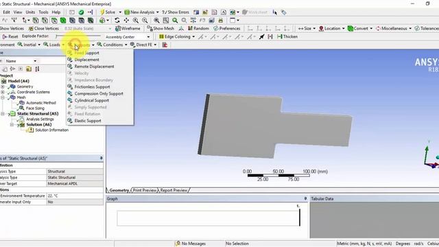The width and height of the screenshot is (439, 247).
Task: Toggle Wireframe display mode
Action: [x=128, y=29]
